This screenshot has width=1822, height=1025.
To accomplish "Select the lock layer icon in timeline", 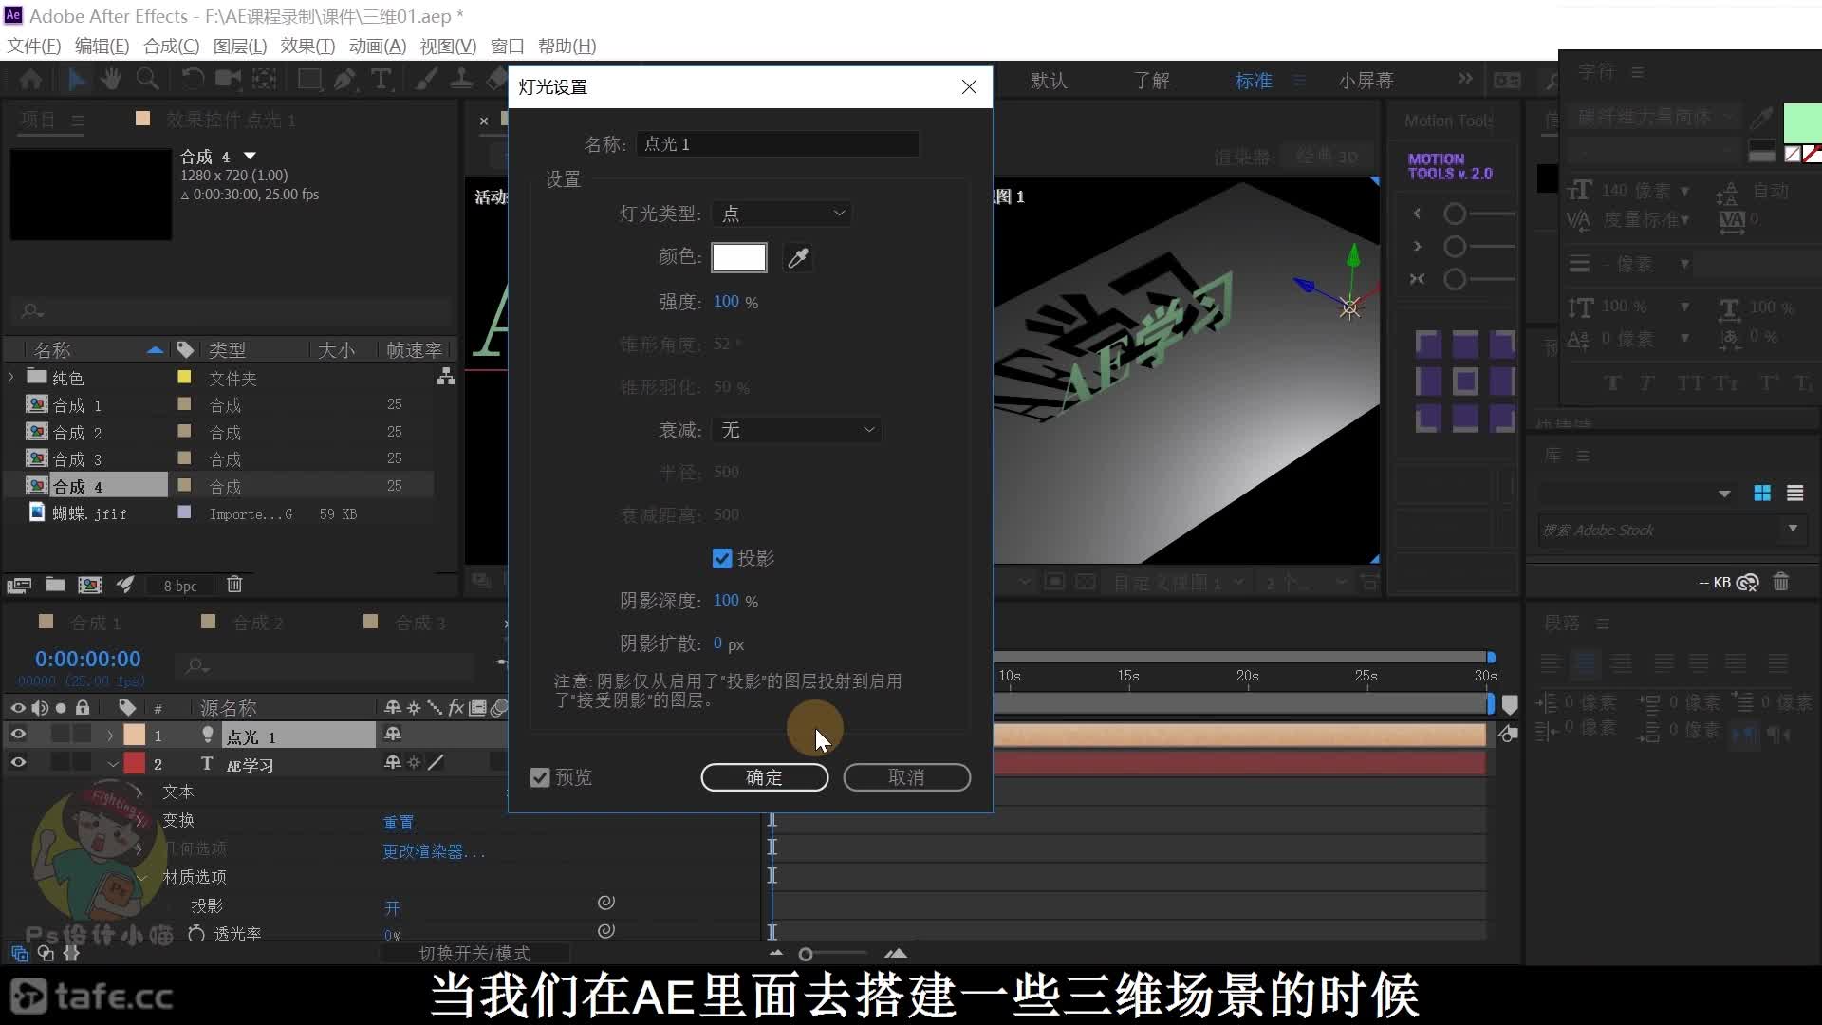I will click(84, 707).
